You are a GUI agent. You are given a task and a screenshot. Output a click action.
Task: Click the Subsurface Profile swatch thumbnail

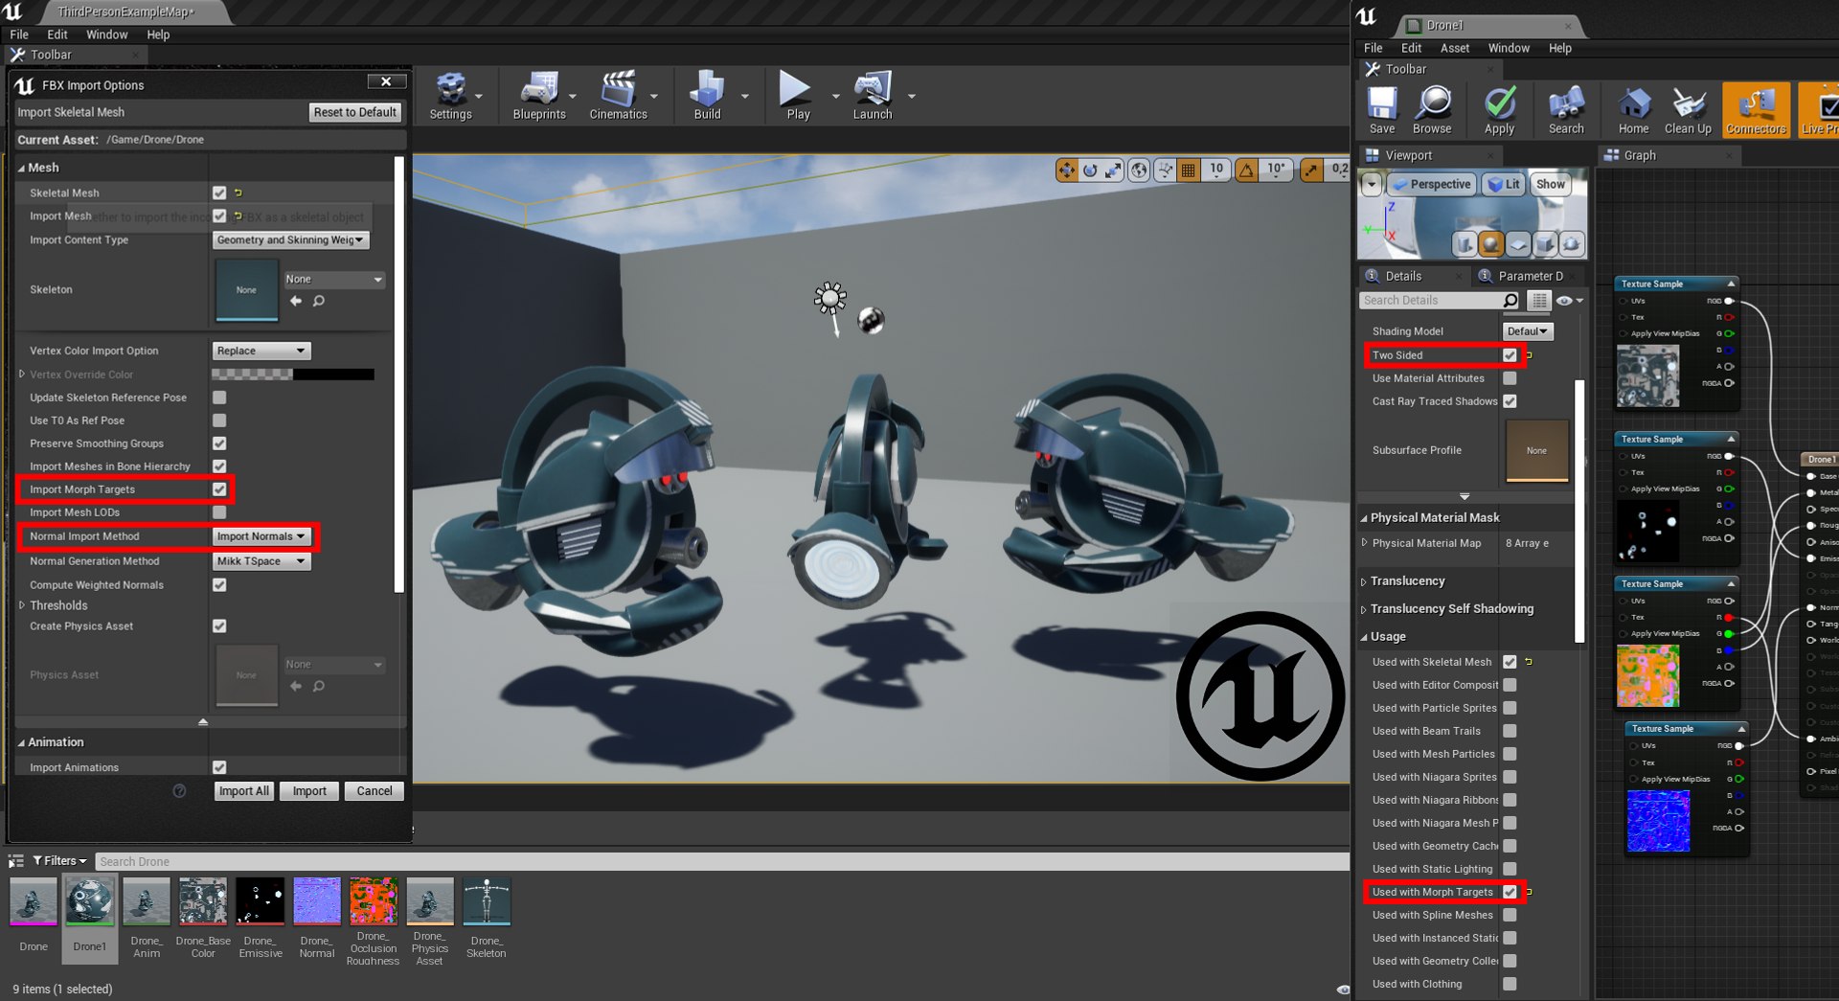1536,450
